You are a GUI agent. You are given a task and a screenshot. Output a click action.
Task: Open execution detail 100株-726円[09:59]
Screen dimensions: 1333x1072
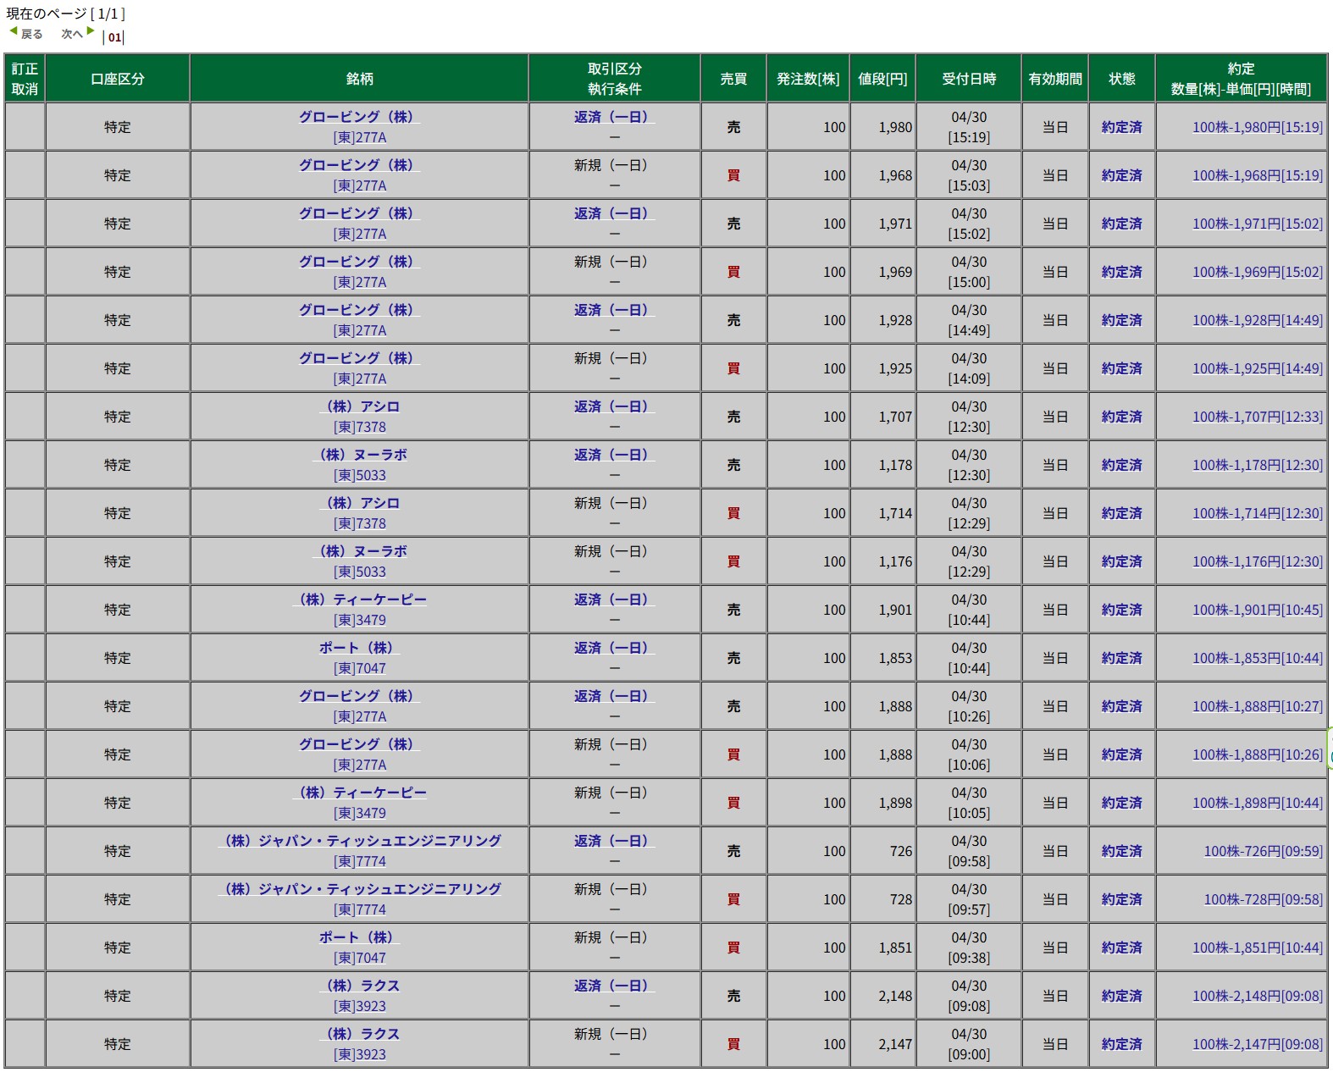(x=1263, y=852)
